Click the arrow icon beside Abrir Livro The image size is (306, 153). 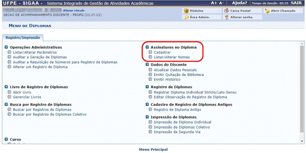(9, 92)
